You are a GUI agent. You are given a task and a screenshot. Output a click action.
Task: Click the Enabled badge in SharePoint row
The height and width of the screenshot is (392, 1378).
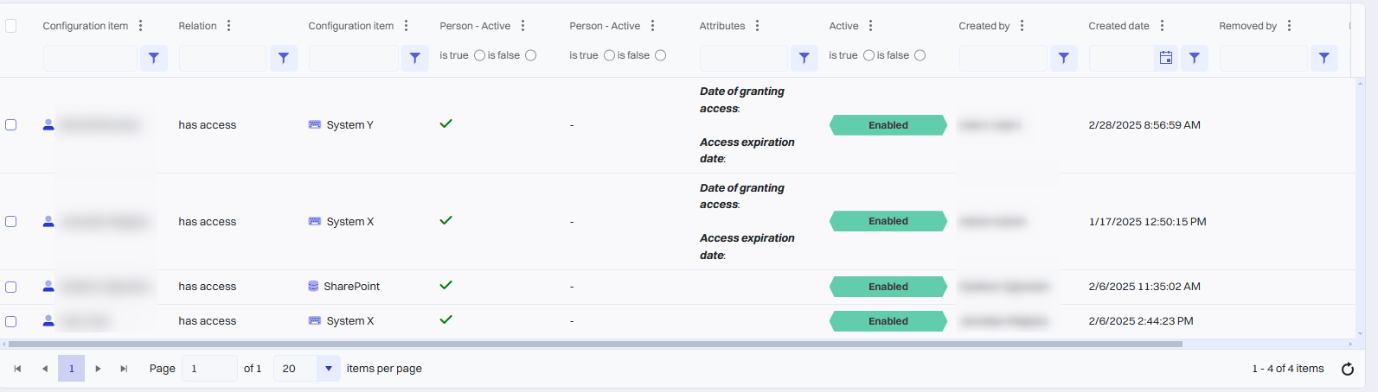tap(888, 287)
